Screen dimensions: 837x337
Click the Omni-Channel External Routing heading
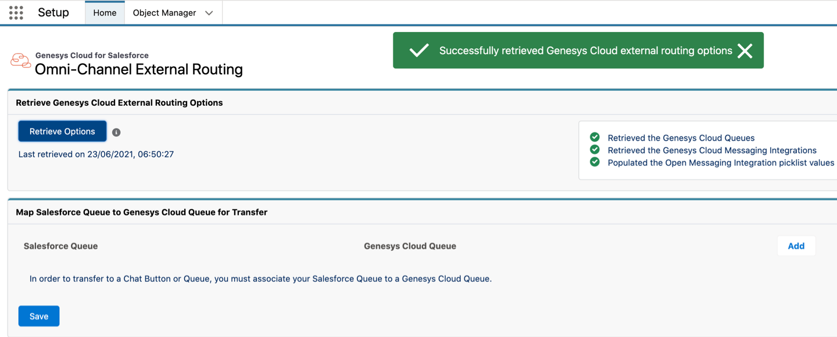138,69
